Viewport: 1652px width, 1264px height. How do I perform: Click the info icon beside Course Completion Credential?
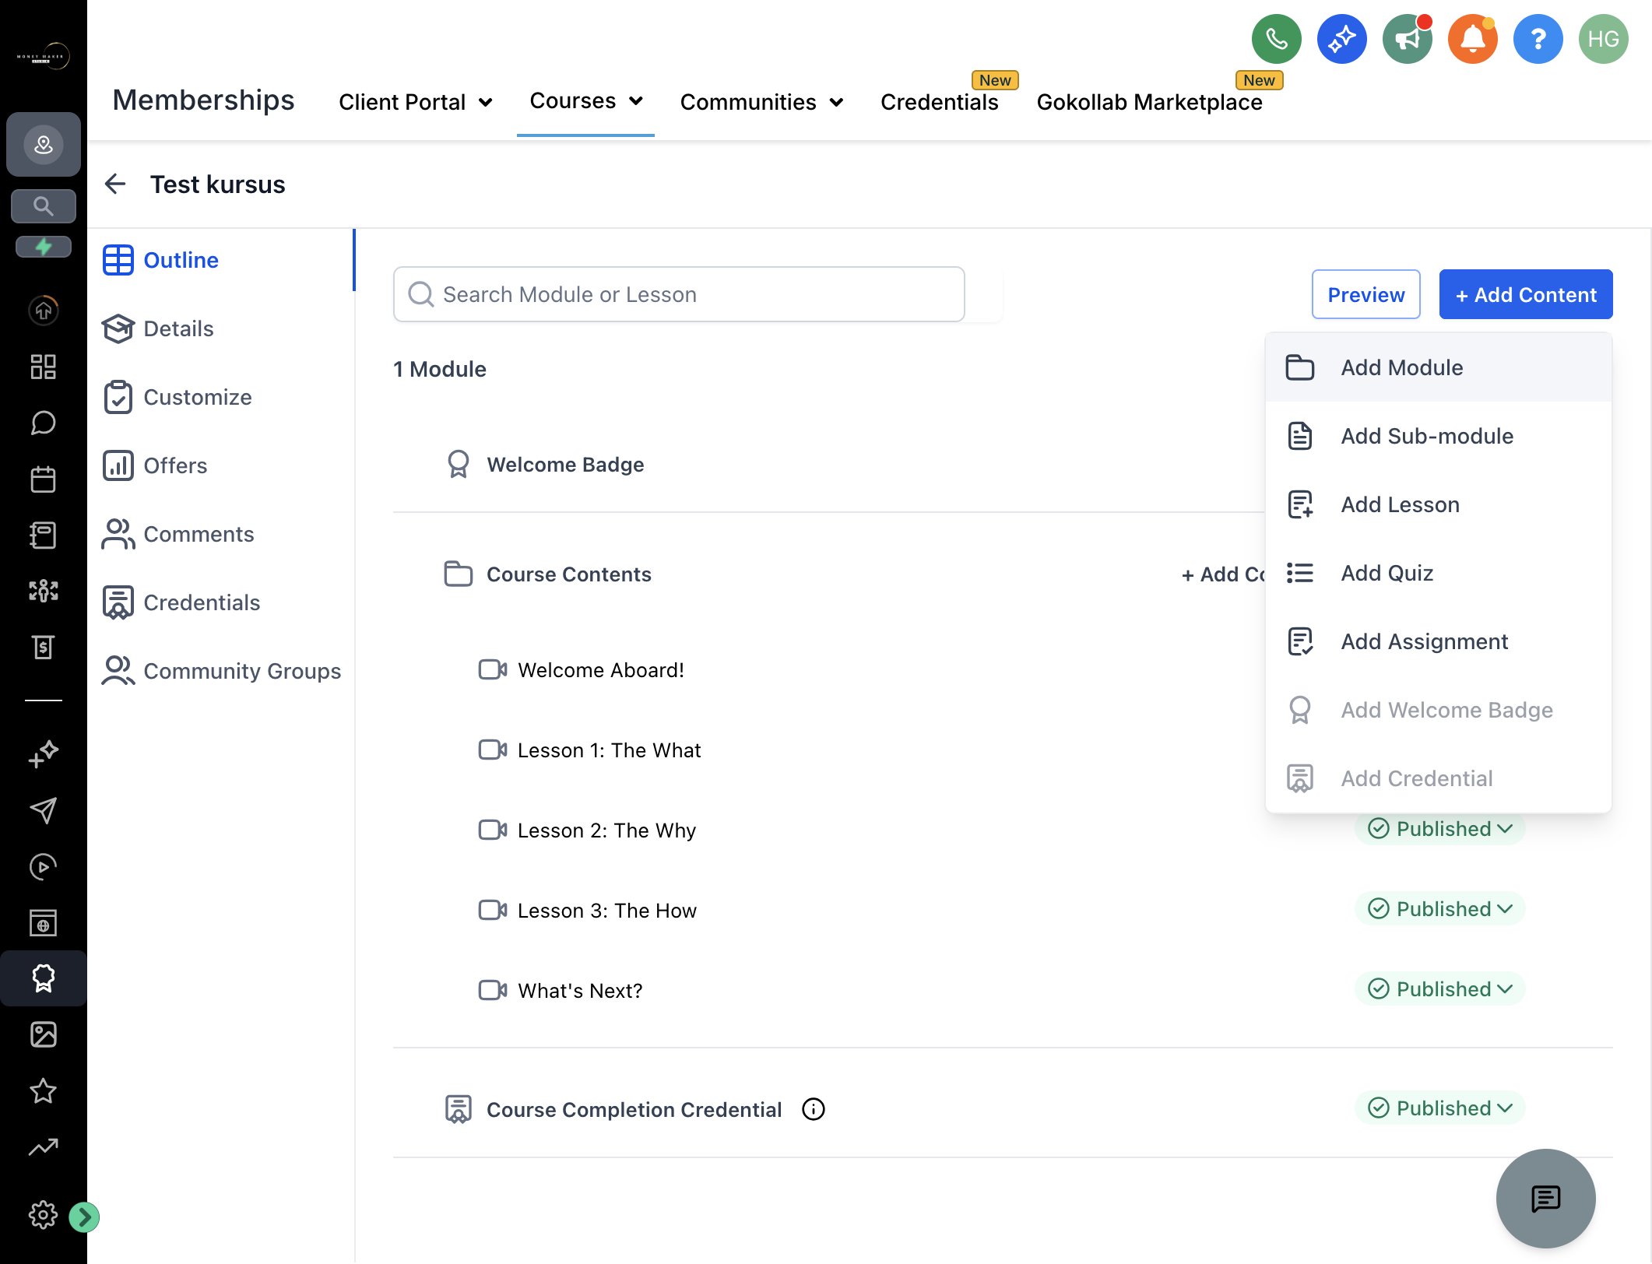click(x=813, y=1109)
